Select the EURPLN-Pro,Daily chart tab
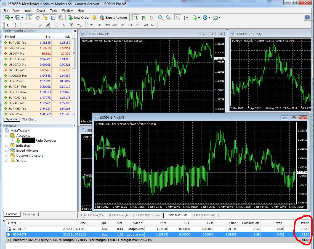 coord(148,215)
